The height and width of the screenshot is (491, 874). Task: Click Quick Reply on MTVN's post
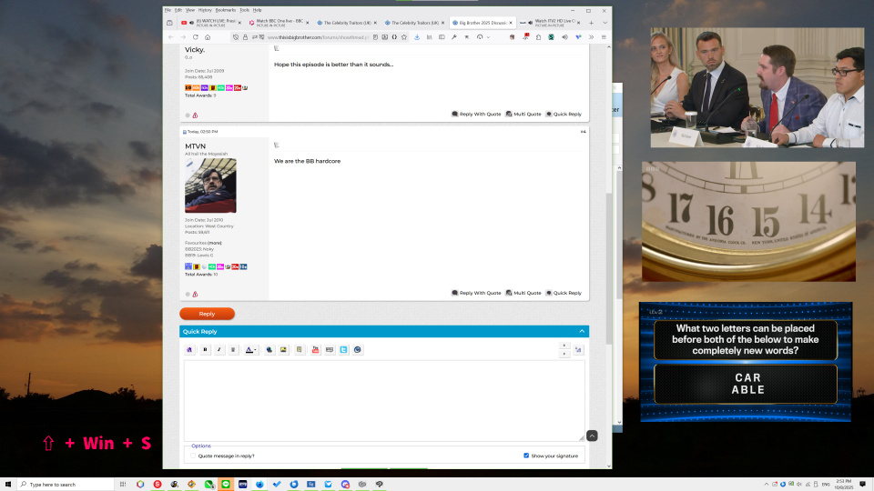(564, 293)
